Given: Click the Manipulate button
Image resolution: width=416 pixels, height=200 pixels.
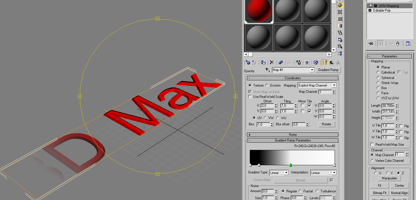Looking at the screenshot, I should pyautogui.click(x=389, y=178).
